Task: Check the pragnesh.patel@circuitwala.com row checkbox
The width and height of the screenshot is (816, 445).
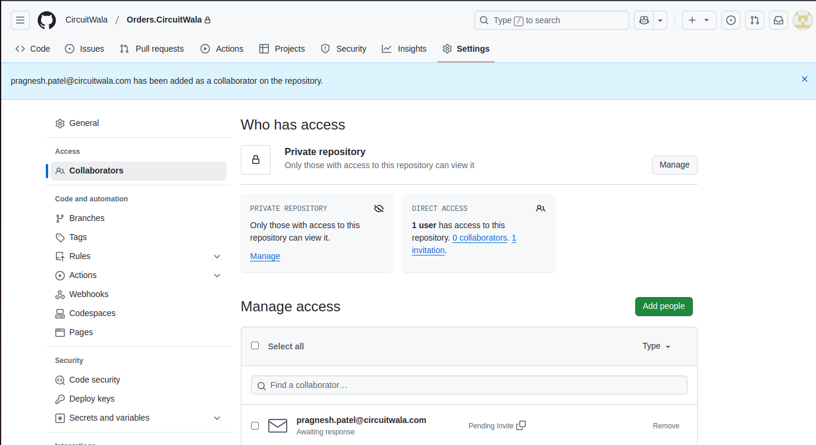Action: point(255,425)
